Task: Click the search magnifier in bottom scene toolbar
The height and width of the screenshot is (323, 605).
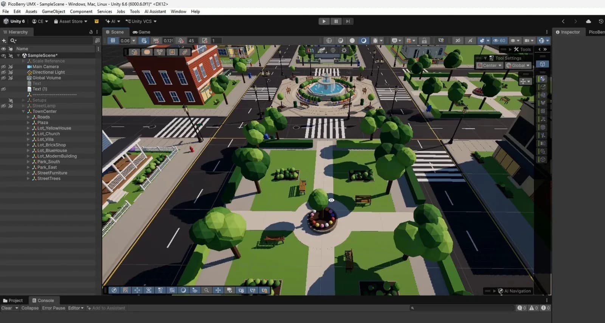Action: tap(206, 290)
